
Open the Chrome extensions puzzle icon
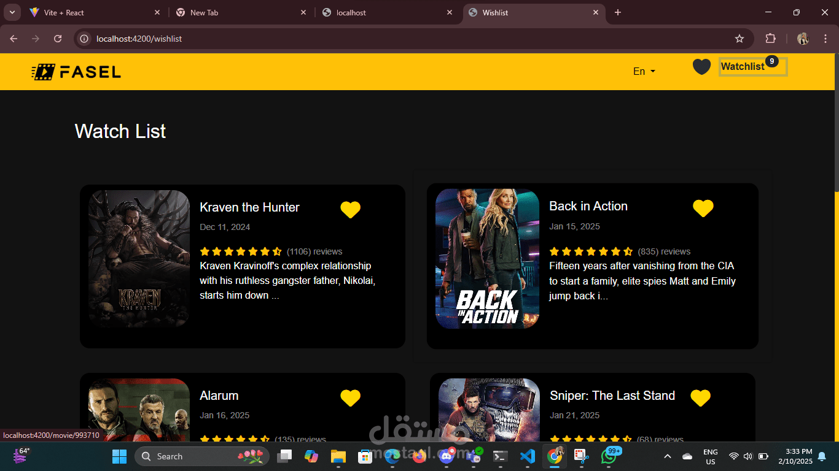[770, 39]
